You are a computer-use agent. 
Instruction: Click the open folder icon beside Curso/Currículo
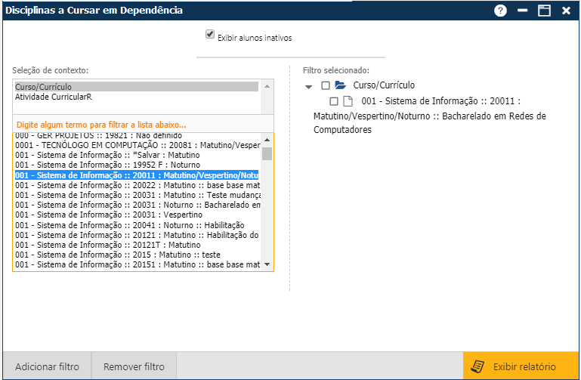coord(340,85)
